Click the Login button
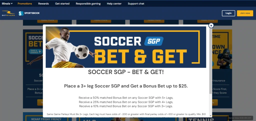 [228, 13]
